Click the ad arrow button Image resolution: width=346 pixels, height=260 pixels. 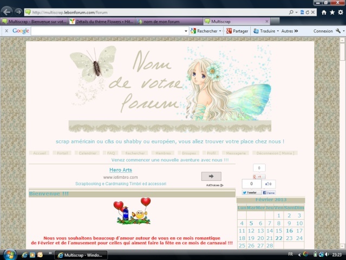point(211,176)
